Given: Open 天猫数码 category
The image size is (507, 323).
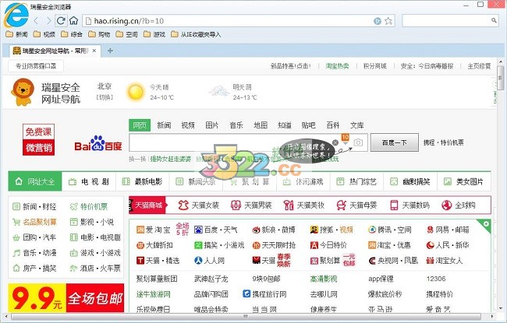Looking at the screenshot, I should pos(409,205).
